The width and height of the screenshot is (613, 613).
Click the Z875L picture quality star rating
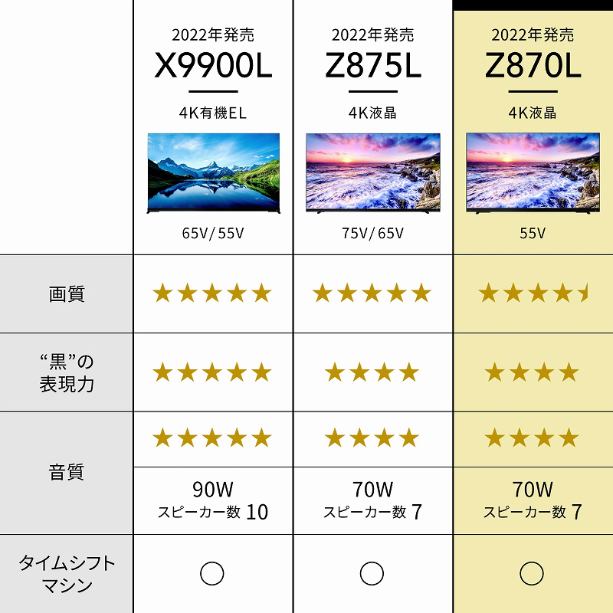pyautogui.click(x=372, y=293)
